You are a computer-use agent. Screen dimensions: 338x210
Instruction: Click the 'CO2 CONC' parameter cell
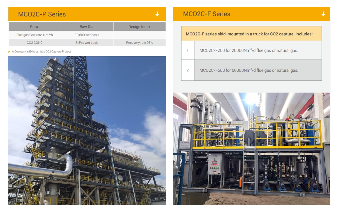(x=34, y=43)
